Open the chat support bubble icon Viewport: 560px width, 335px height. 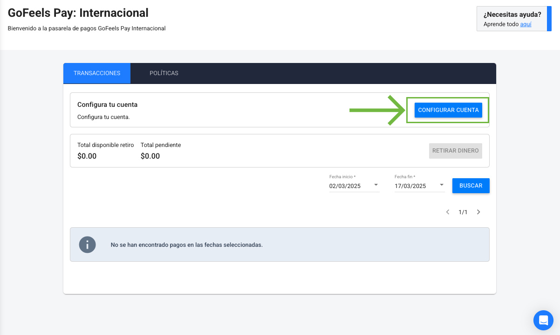pyautogui.click(x=543, y=320)
